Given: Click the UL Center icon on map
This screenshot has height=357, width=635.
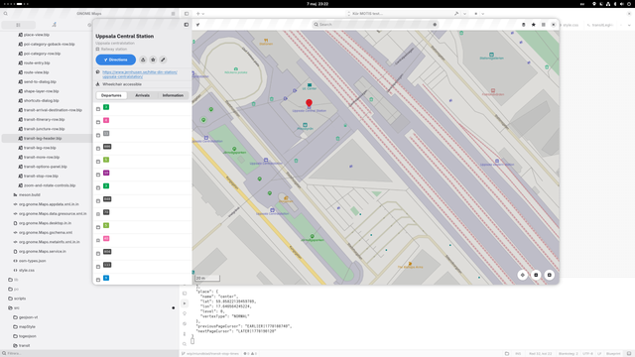Looking at the screenshot, I should (x=310, y=85).
